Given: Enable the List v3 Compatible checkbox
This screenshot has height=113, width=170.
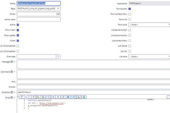Looking at the screenshot, I should pos(18,51).
